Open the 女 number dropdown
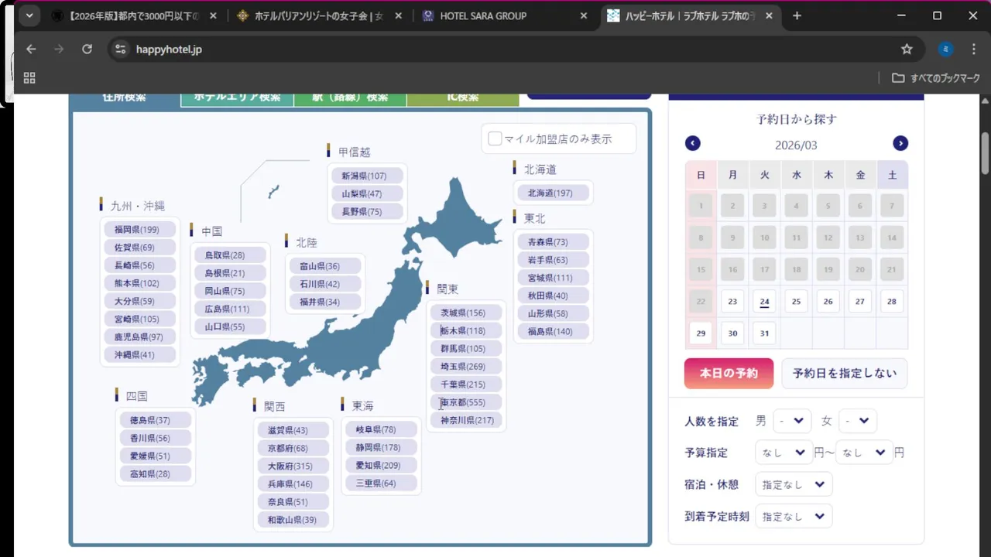This screenshot has width=991, height=557. coord(858,421)
